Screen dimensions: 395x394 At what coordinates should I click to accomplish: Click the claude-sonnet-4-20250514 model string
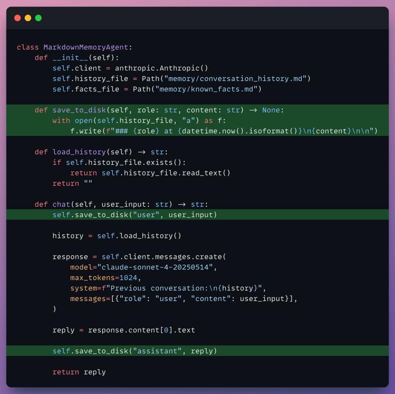(155, 267)
